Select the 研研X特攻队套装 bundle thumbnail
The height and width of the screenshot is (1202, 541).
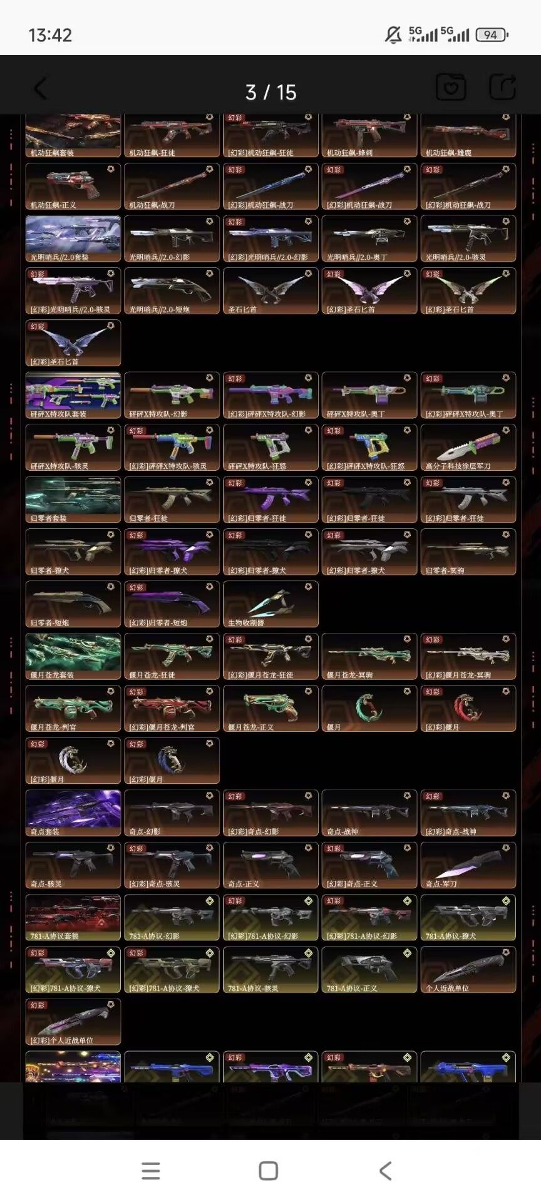73,396
